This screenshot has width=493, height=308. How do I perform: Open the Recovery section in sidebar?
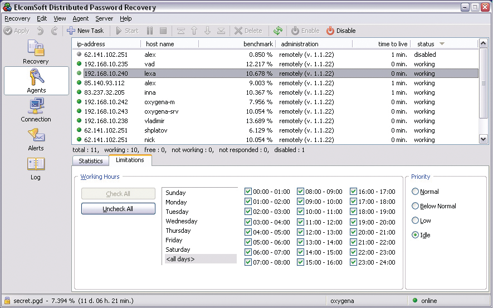pyautogui.click(x=36, y=52)
